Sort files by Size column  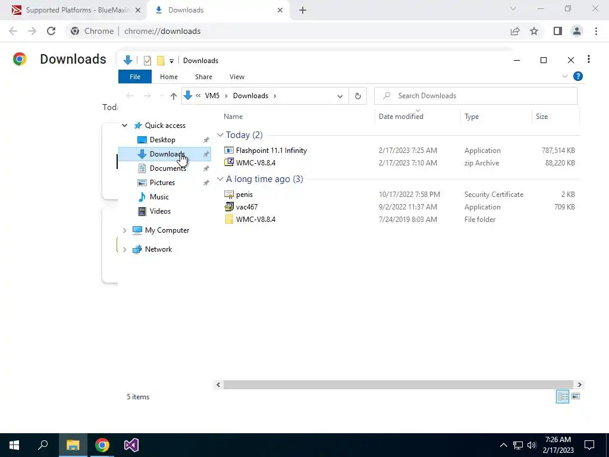click(x=541, y=116)
